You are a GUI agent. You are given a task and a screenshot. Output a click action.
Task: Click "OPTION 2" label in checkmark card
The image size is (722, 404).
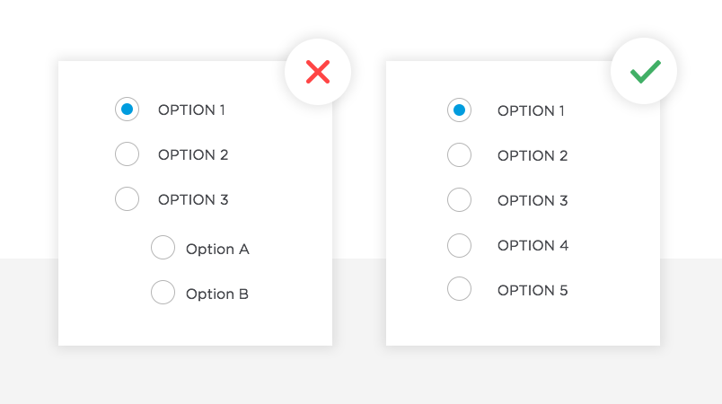point(533,155)
